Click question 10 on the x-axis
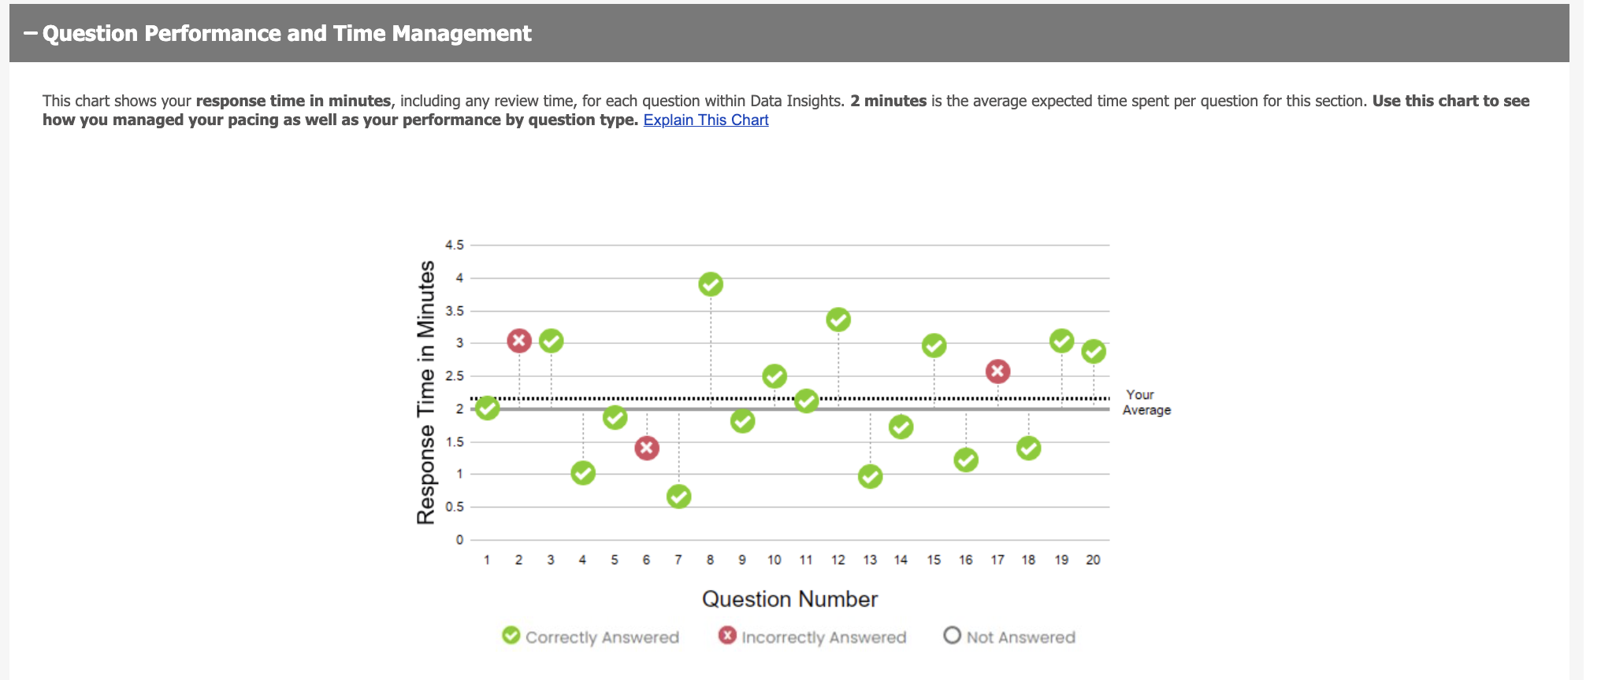1601x680 pixels. click(774, 560)
